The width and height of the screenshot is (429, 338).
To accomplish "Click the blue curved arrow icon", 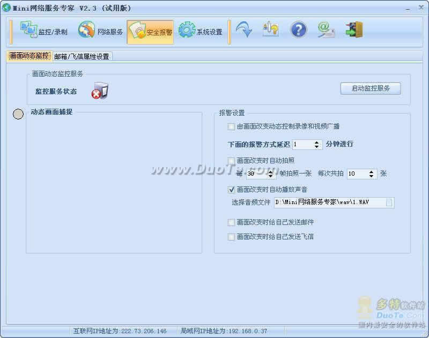I will (244, 30).
